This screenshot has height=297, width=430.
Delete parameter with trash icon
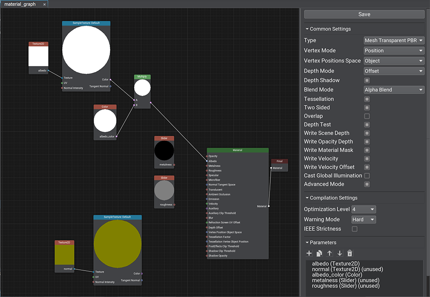point(350,253)
